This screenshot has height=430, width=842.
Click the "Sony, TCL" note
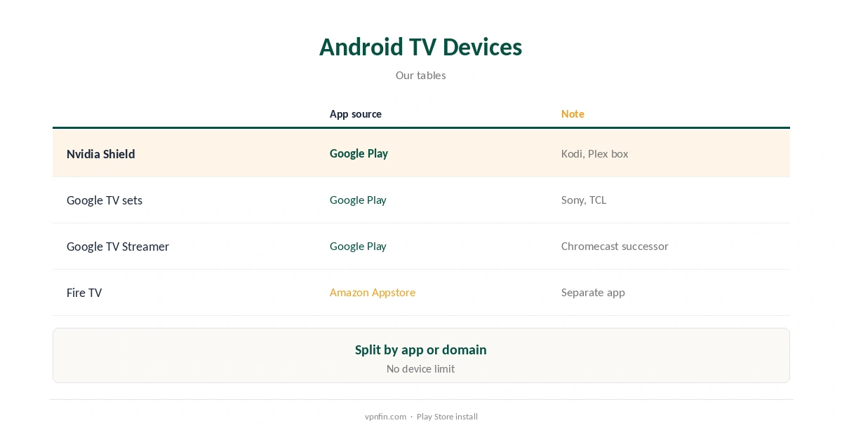(x=584, y=200)
